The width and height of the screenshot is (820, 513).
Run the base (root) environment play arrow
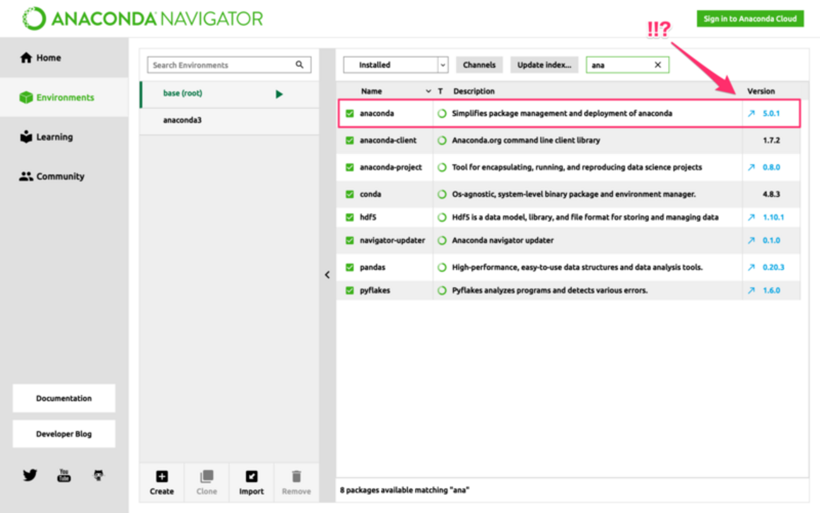(279, 94)
